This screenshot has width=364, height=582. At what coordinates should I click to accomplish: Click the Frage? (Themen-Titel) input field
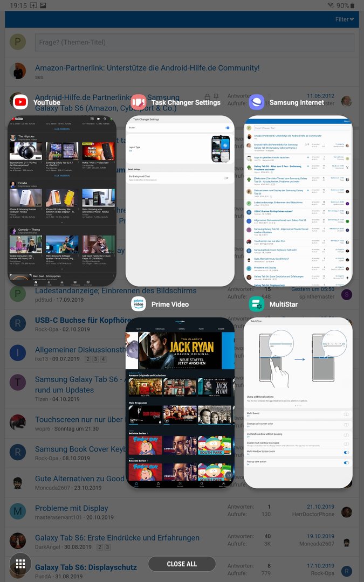tap(194, 43)
